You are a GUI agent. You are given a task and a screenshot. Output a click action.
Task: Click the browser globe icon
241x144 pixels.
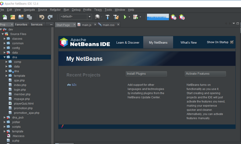[x=97, y=17]
